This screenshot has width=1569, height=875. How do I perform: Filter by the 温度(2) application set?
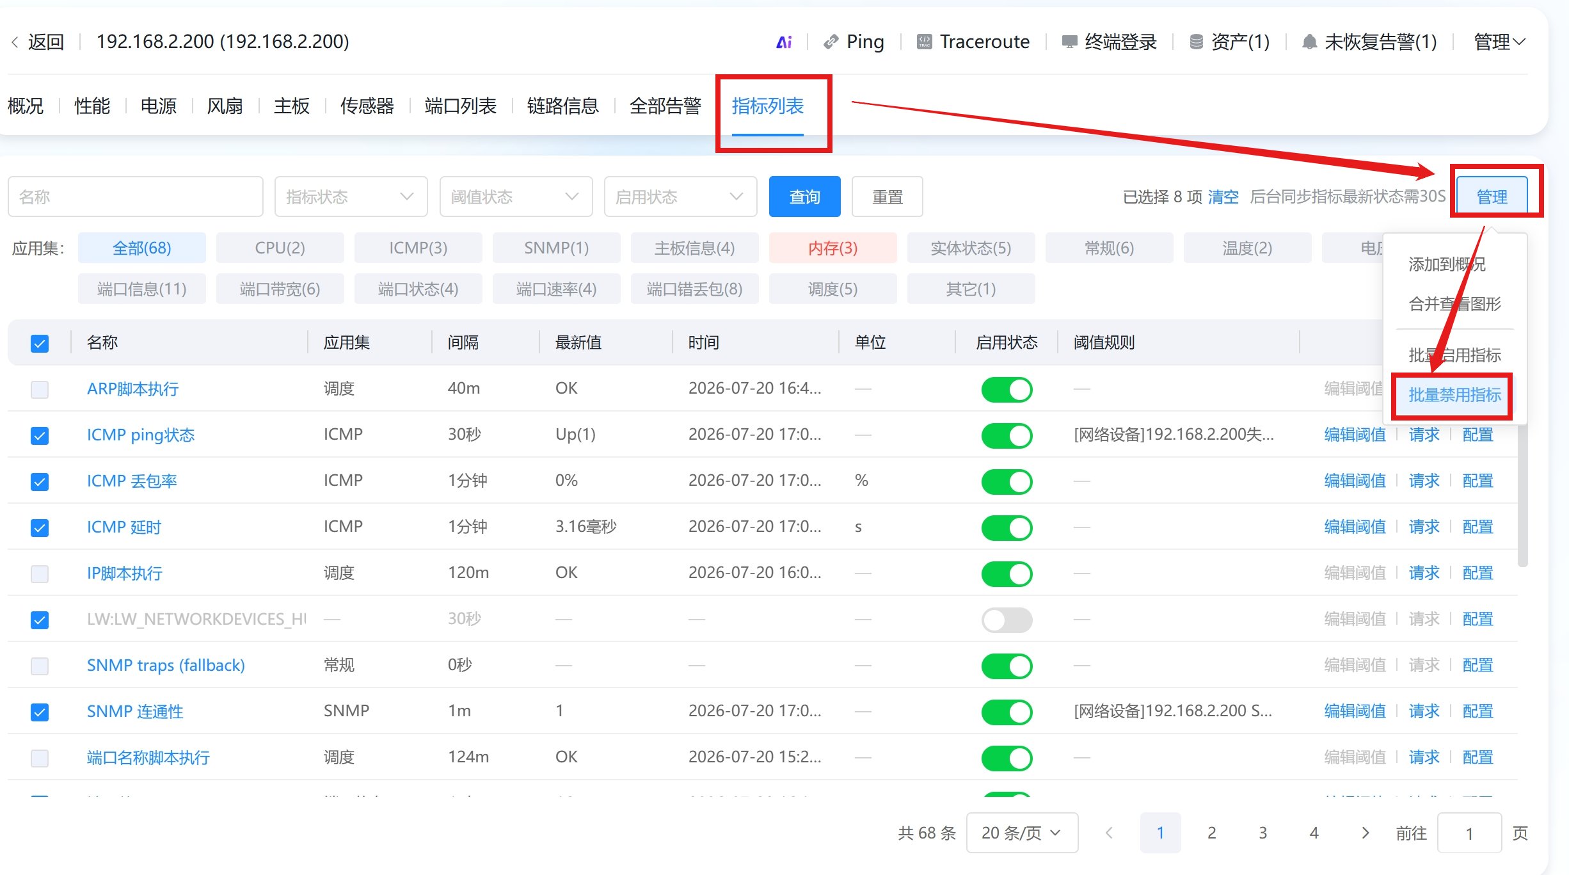pos(1247,248)
